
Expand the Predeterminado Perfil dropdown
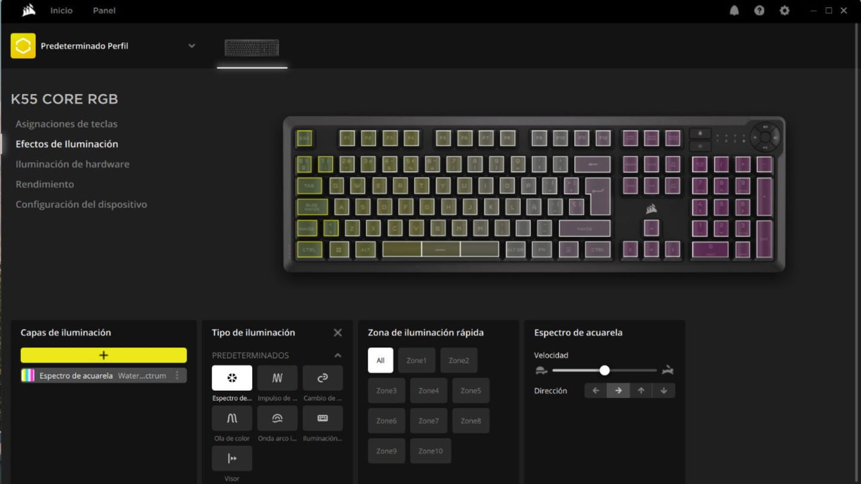pyautogui.click(x=191, y=45)
